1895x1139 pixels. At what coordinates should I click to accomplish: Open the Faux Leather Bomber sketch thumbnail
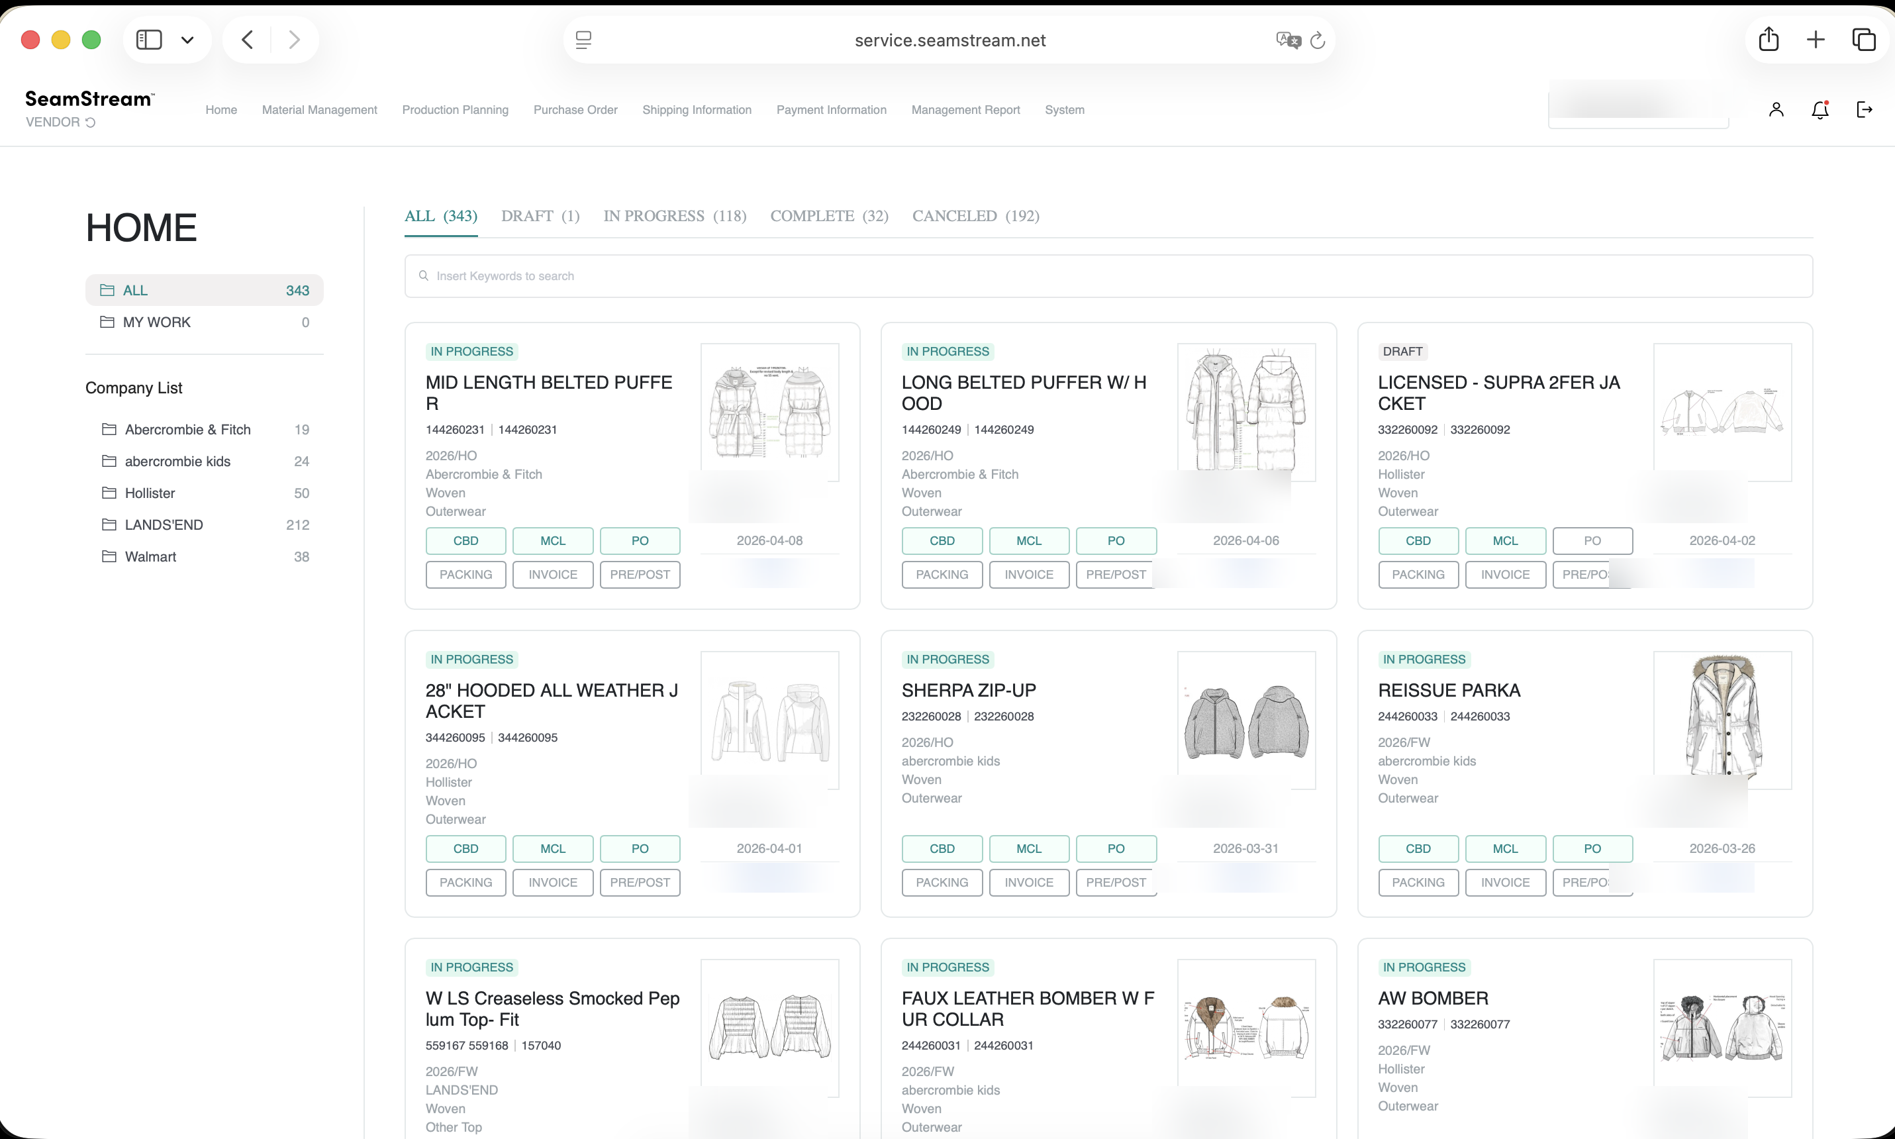1246,1028
